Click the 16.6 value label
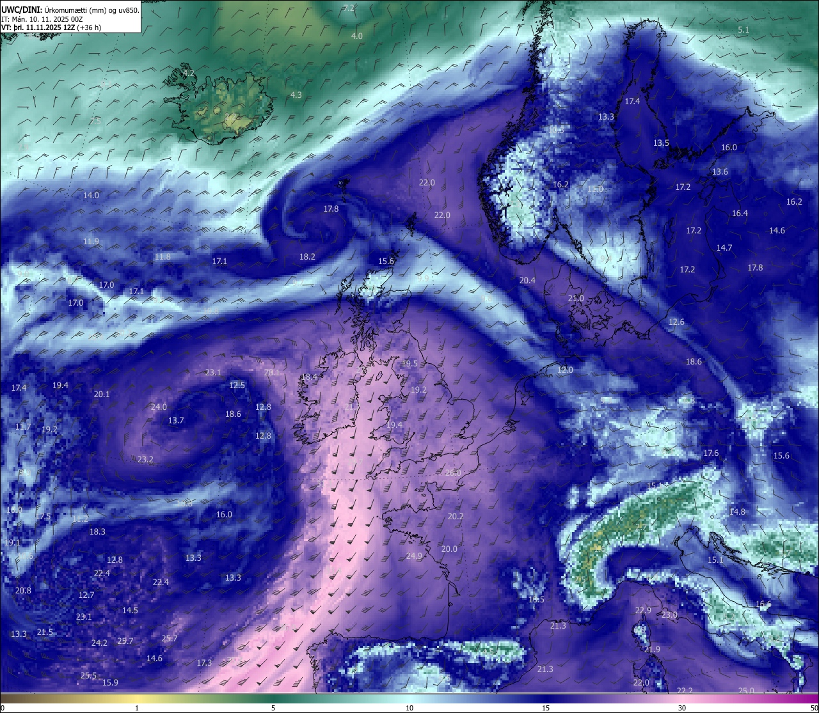 coord(763,604)
